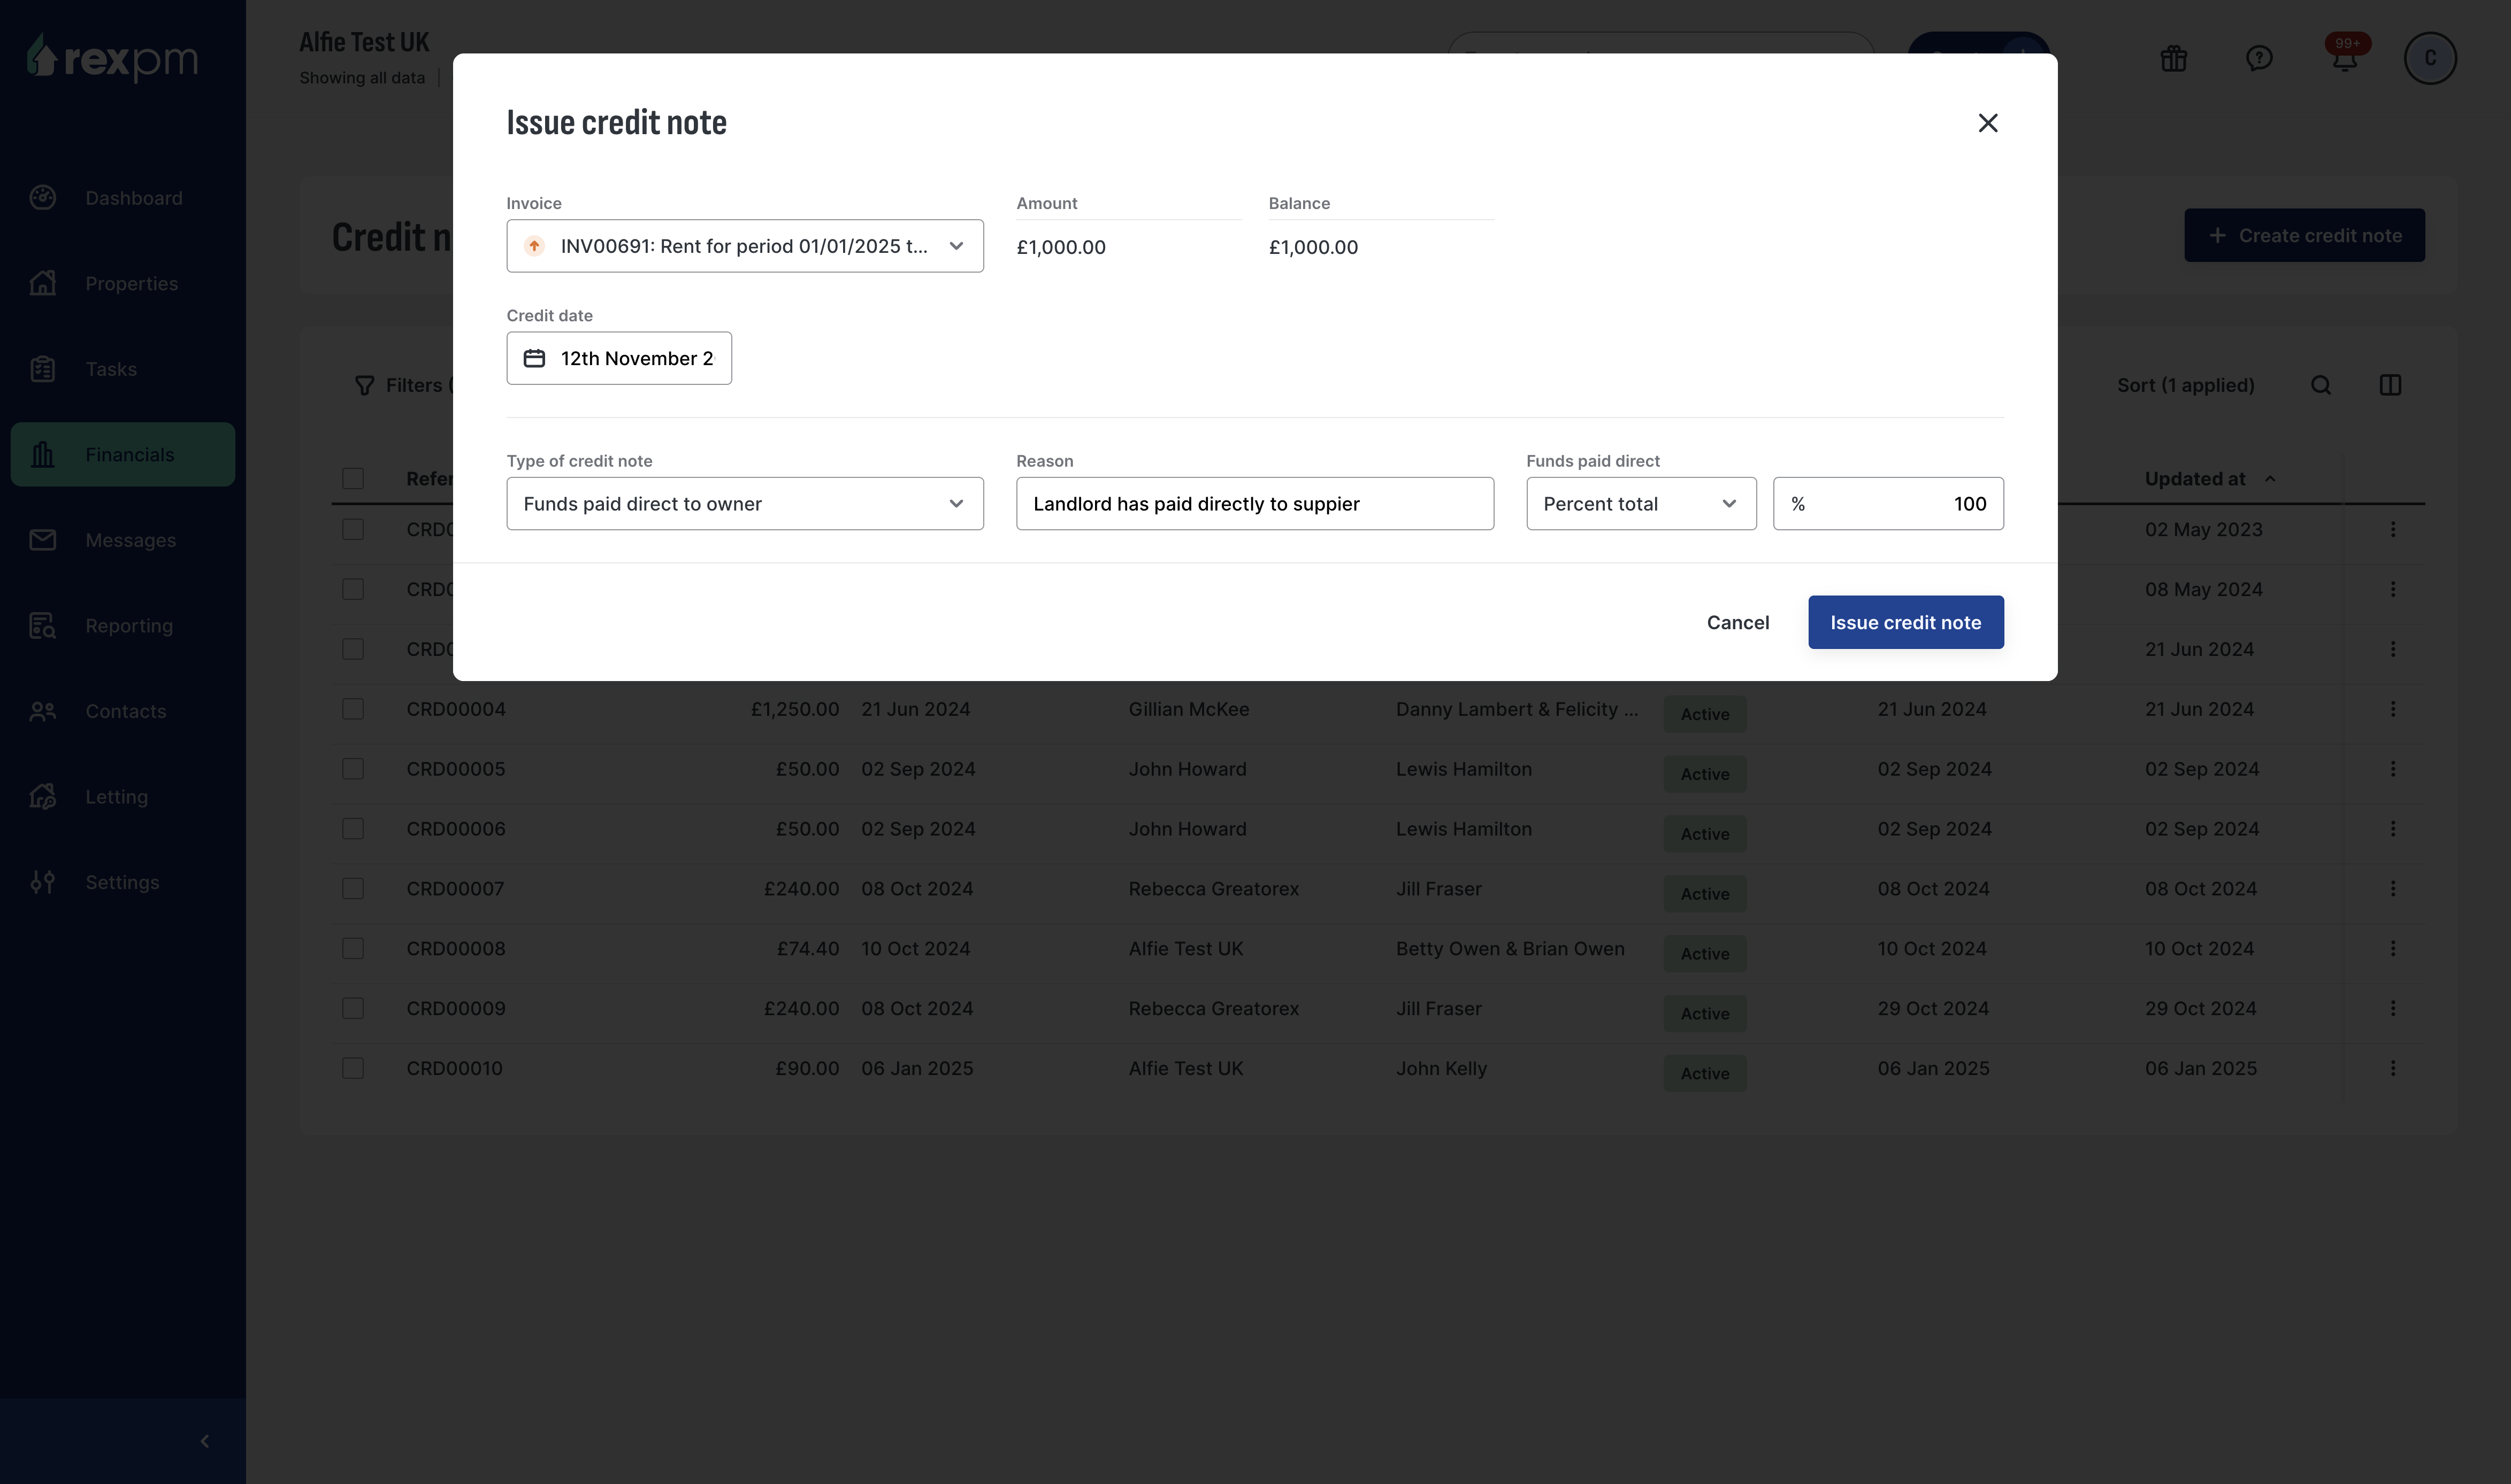Open row actions menu for CRD00004
This screenshot has height=1484, width=2511.
coord(2392,709)
